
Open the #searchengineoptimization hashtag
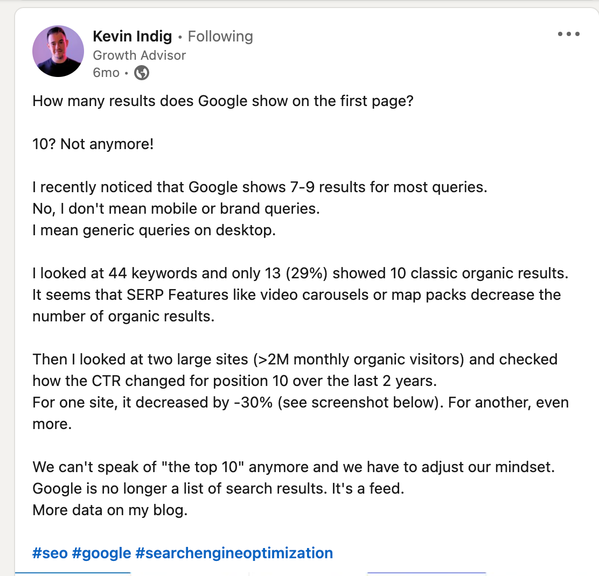coord(234,553)
